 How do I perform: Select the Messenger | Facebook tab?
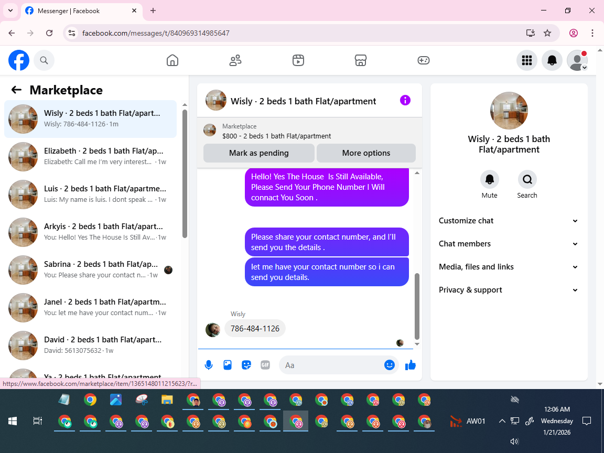pyautogui.click(x=82, y=11)
